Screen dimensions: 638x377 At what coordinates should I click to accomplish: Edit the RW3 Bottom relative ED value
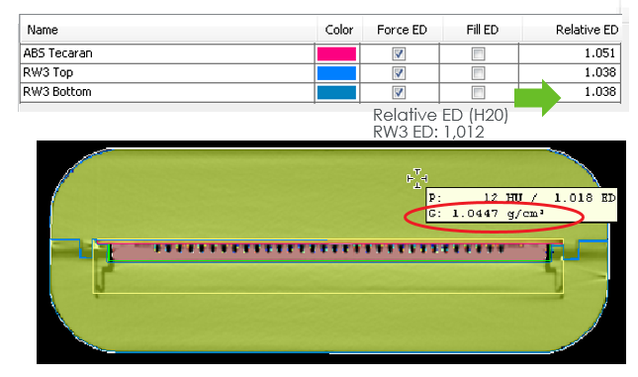click(599, 92)
